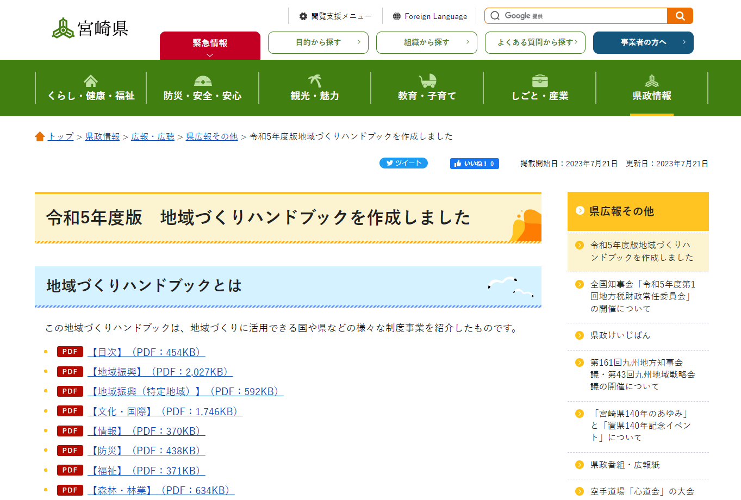The width and height of the screenshot is (741, 500).
Task: Click the helmet icon for 防災・安全・安心
Action: (x=202, y=80)
